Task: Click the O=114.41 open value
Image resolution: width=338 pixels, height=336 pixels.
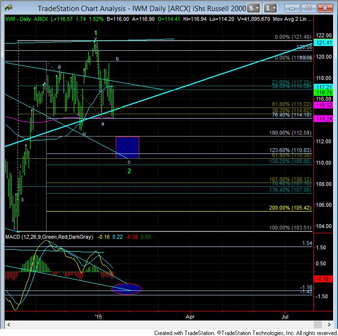Action: tap(169, 19)
